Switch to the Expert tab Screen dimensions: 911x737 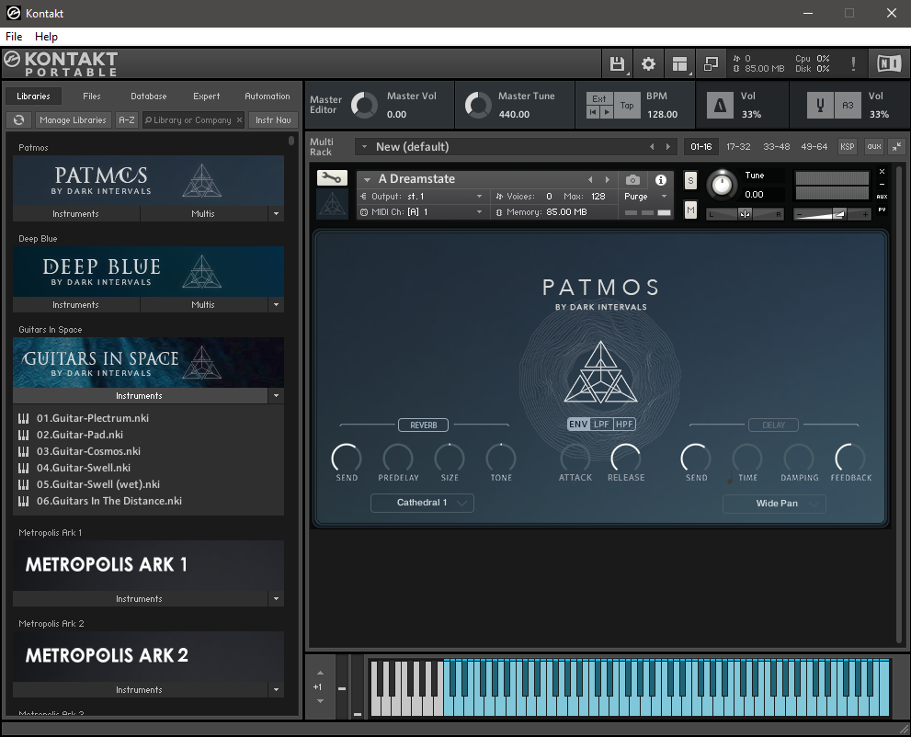click(206, 96)
